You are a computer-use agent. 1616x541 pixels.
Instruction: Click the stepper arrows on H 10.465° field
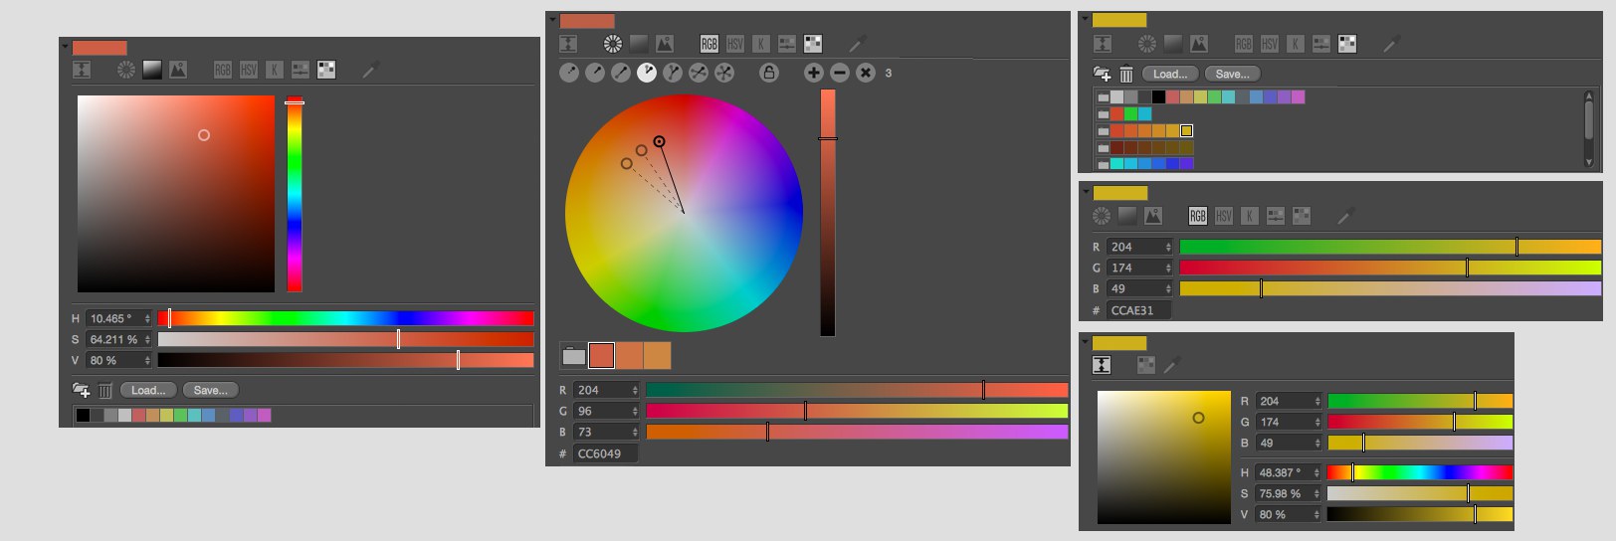pos(147,318)
